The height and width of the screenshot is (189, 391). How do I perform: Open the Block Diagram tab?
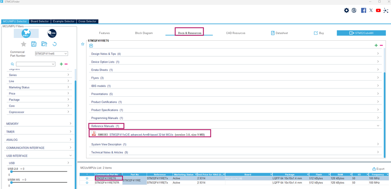point(144,33)
